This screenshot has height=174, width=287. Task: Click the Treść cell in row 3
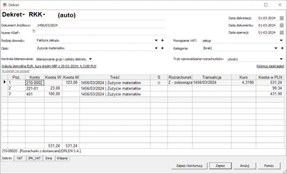click(x=115, y=94)
